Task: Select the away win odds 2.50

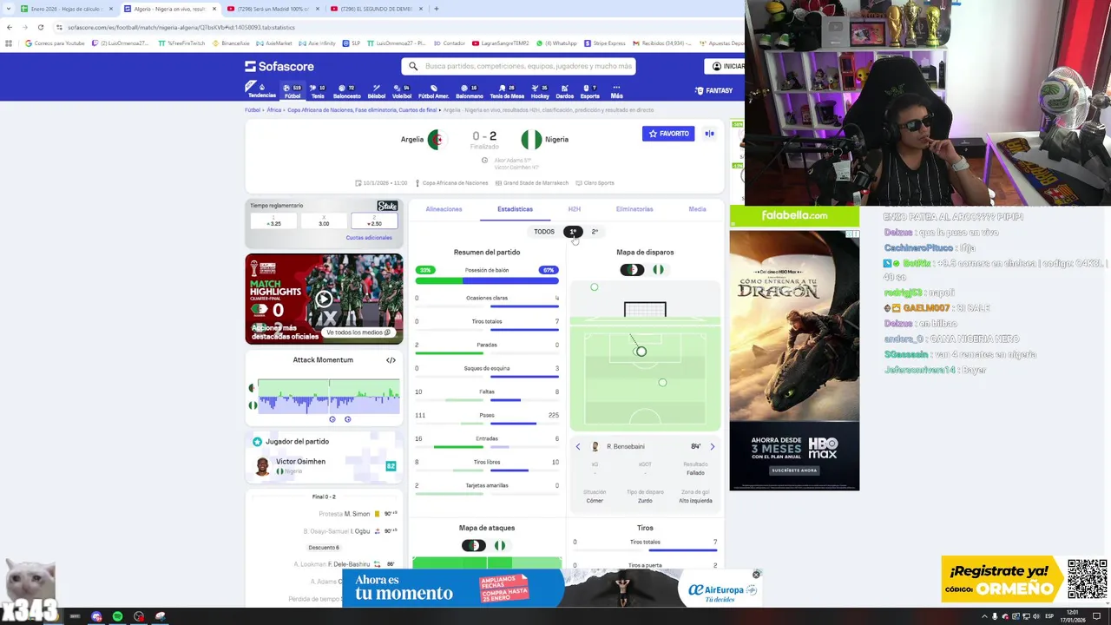Action: point(374,220)
